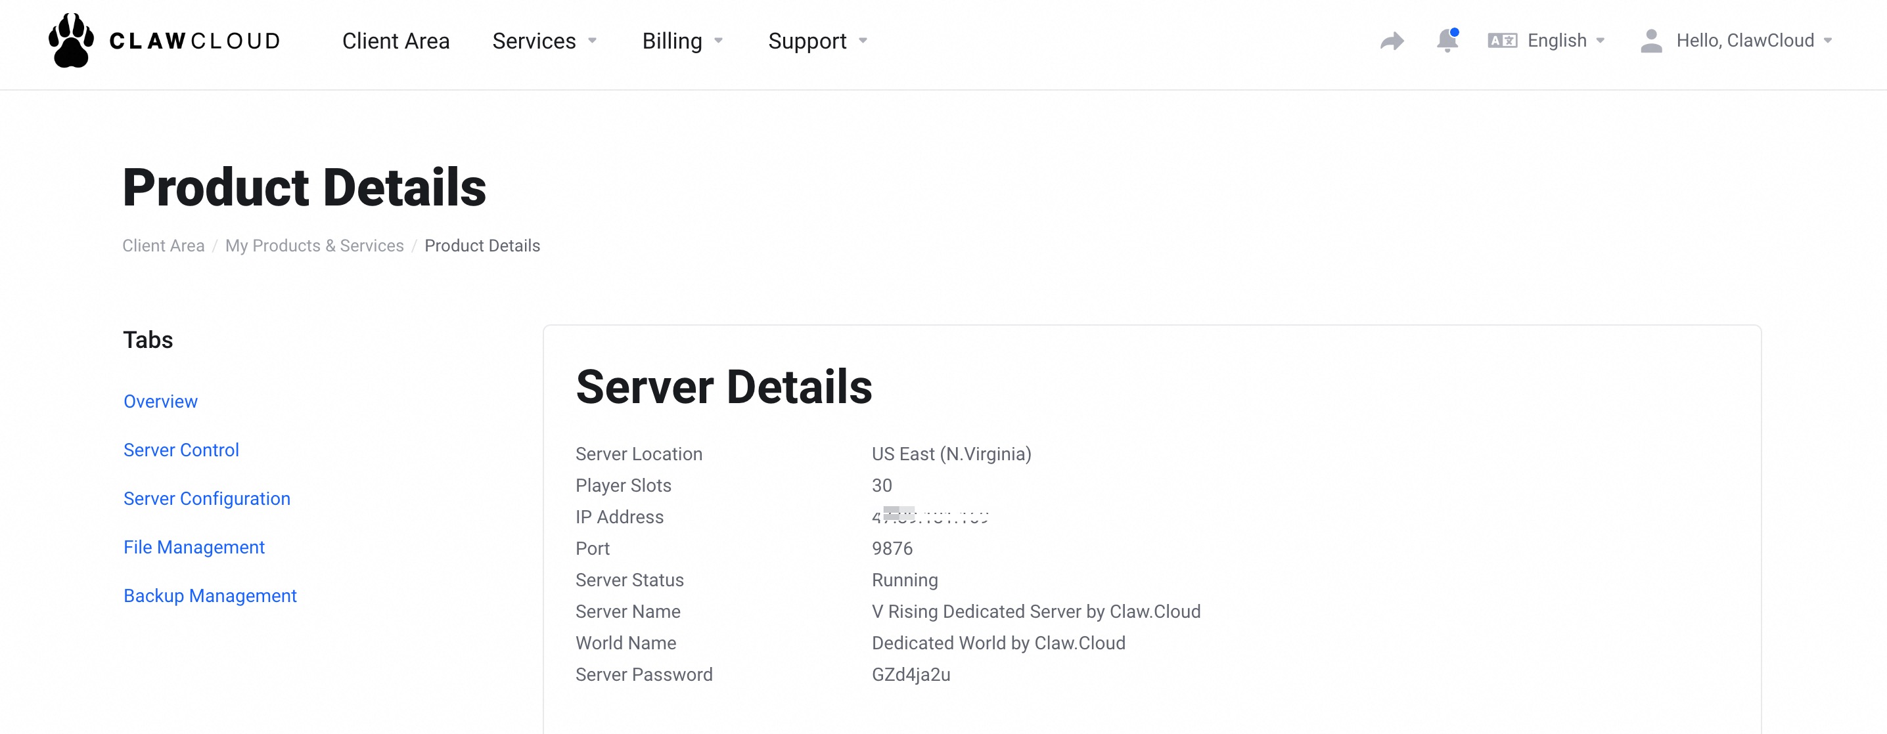Viewport: 1887px width, 734px height.
Task: Open the Hello, ClawCloud account menu
Action: [x=1752, y=41]
